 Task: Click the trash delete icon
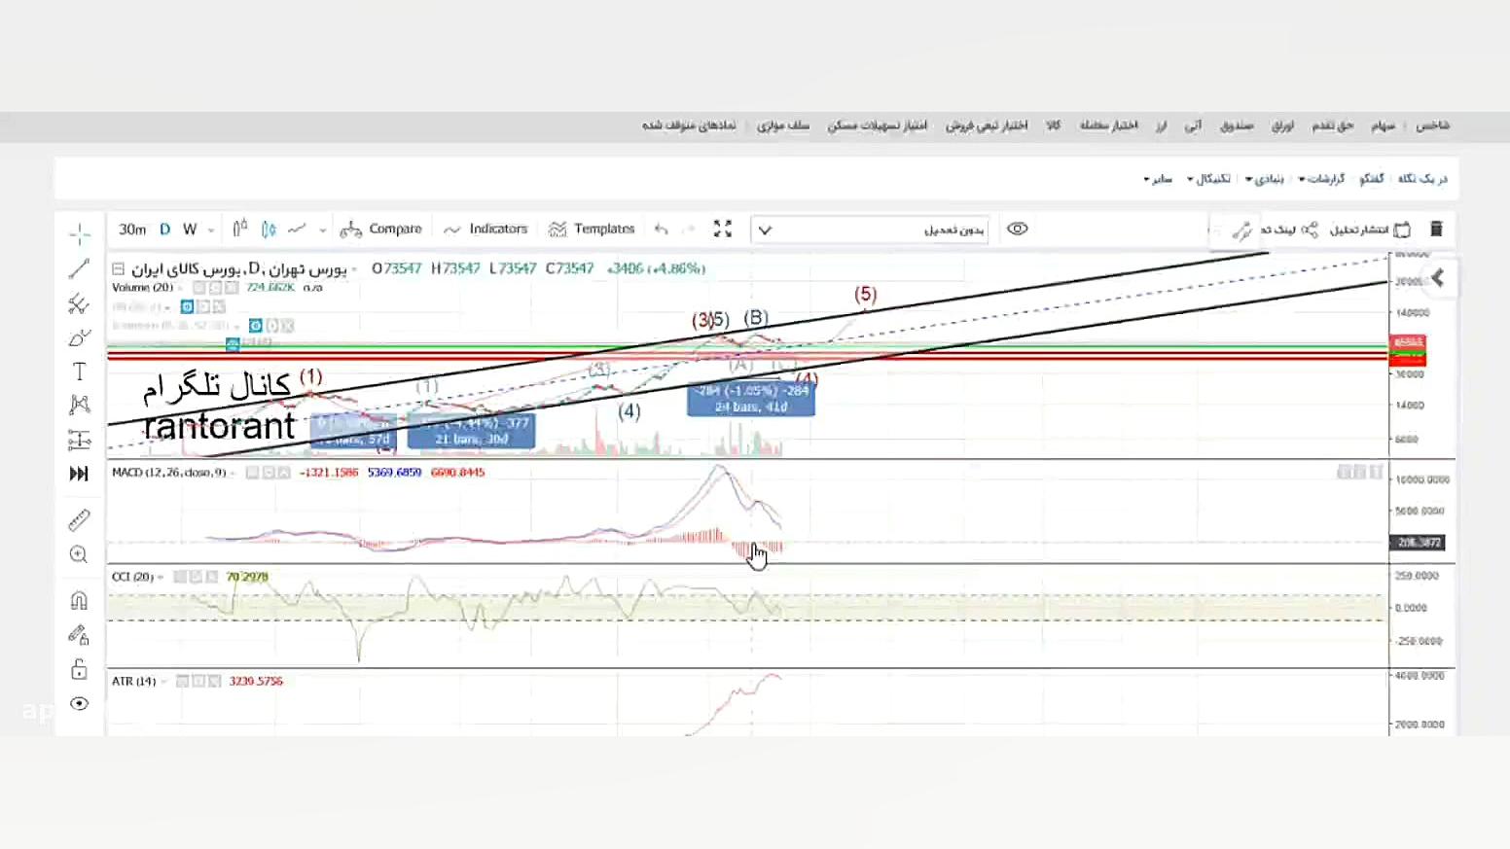point(1436,229)
